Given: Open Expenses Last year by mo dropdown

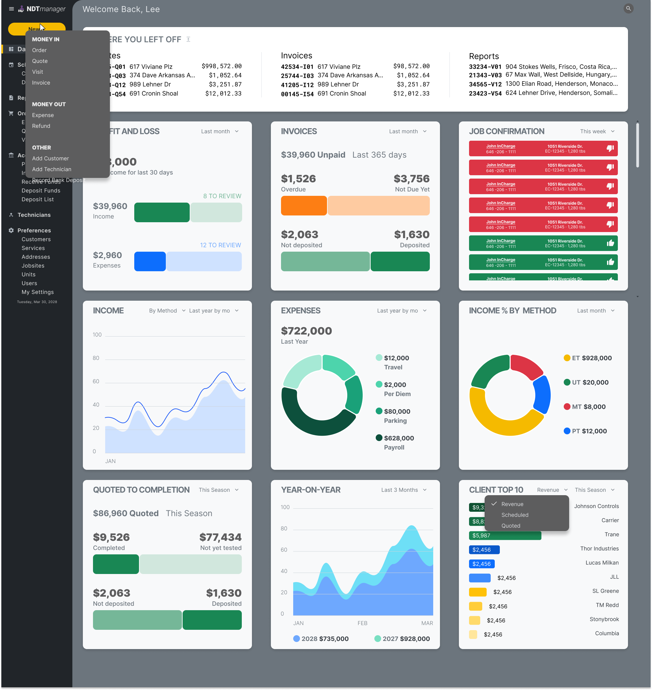Looking at the screenshot, I should (x=401, y=310).
